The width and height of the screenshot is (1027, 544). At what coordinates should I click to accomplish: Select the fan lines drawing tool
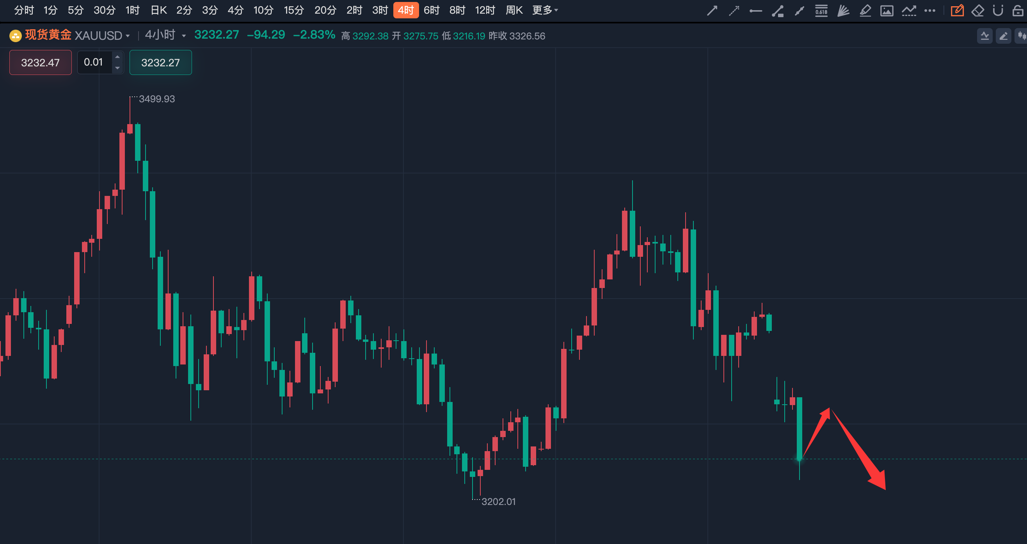pyautogui.click(x=843, y=11)
